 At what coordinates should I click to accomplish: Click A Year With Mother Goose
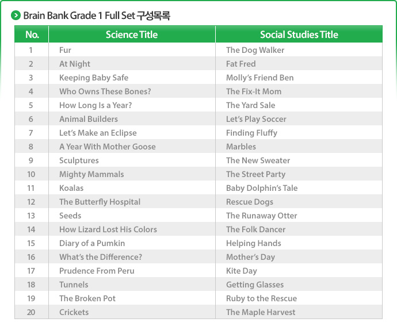(107, 147)
